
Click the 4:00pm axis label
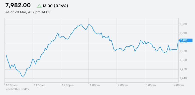click(x=179, y=85)
